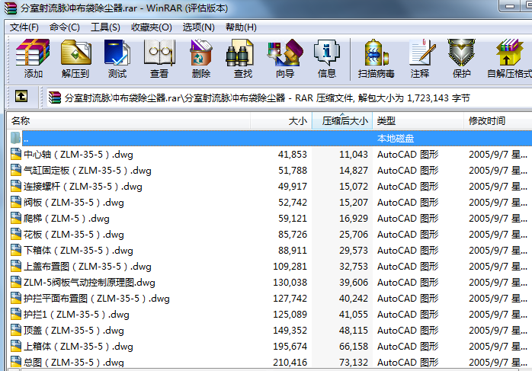Viewport: 532px width, 371px height.
Task: Sort by the 类型 column header
Action: tap(418, 120)
